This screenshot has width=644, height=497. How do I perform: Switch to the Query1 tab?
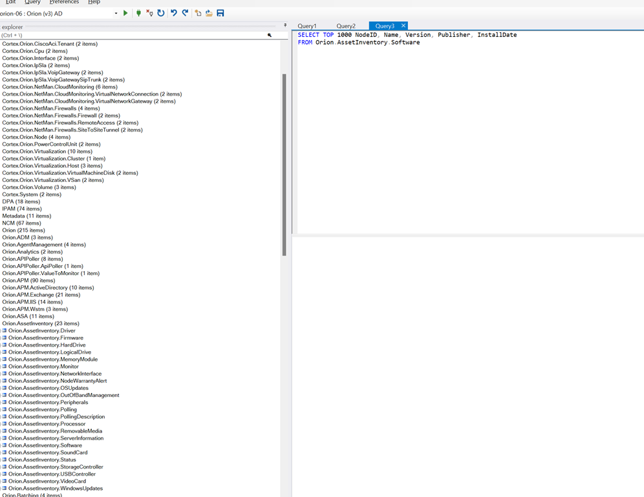pos(307,26)
